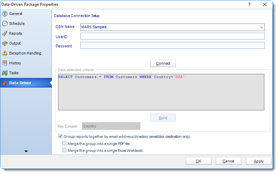Go to the Output section
Image resolution: width=278 pixels, height=174 pixels.
click(x=26, y=43)
